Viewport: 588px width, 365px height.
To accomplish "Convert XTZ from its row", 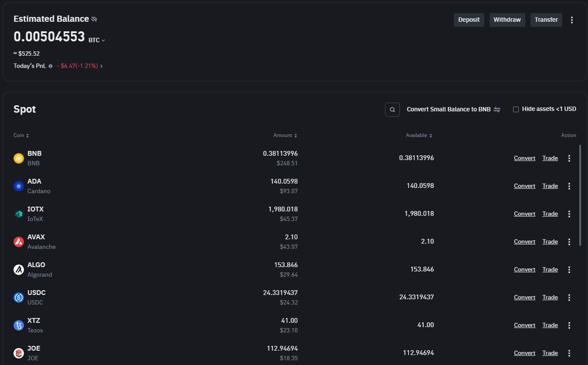I will (524, 325).
